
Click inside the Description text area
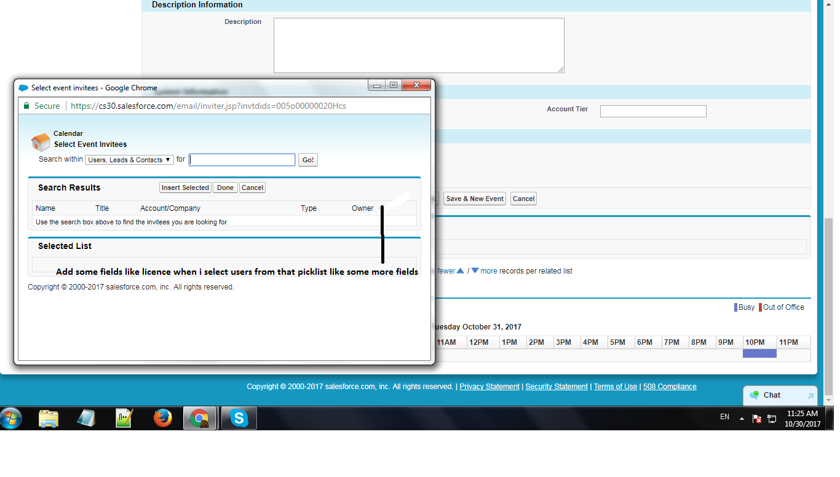[419, 45]
